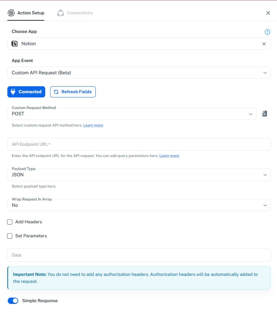The height and width of the screenshot is (319, 277).
Task: Open the App Event dropdown
Action: (139, 73)
